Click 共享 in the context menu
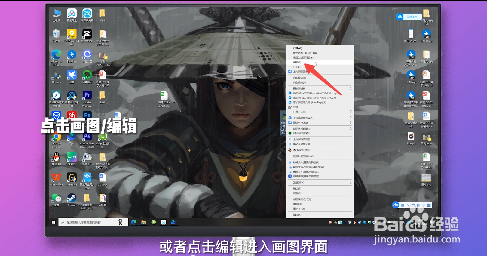The height and width of the screenshot is (256, 487). pyautogui.click(x=320, y=107)
